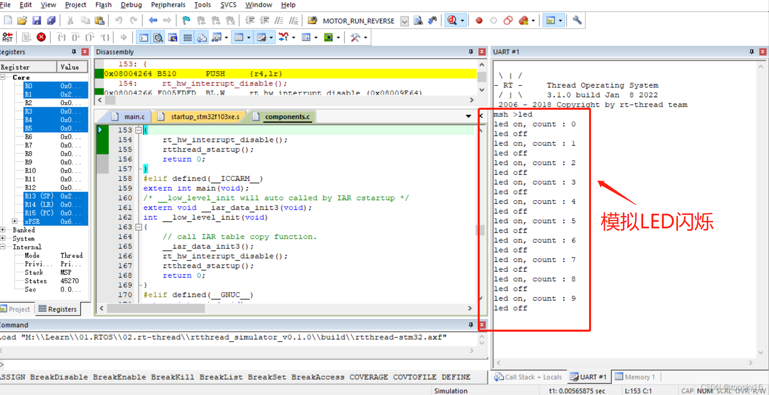Viewport: 769px width, 395px height.
Task: Open the Analysis windows dropdown arrow
Action: (x=293, y=37)
